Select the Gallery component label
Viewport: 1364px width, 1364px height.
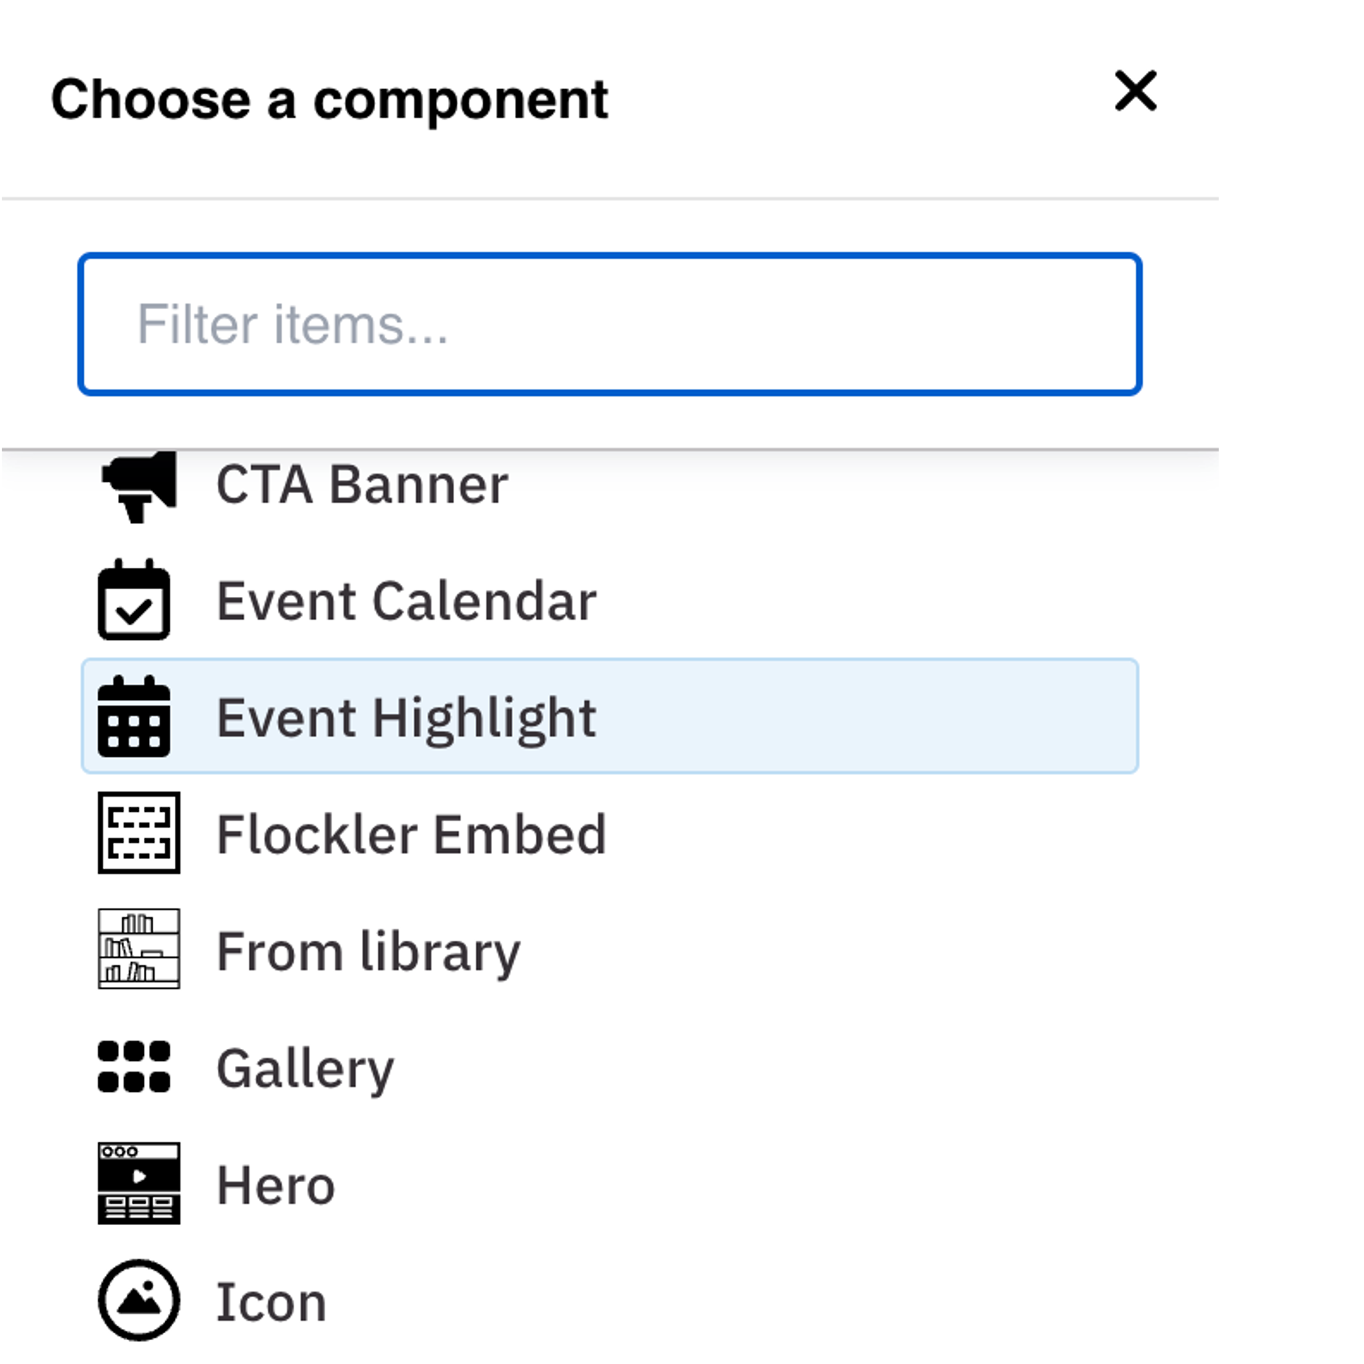[x=305, y=1069]
